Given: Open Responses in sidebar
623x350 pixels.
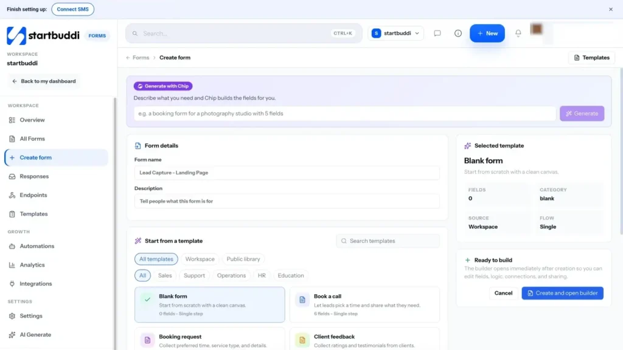Looking at the screenshot, I should coord(56,176).
